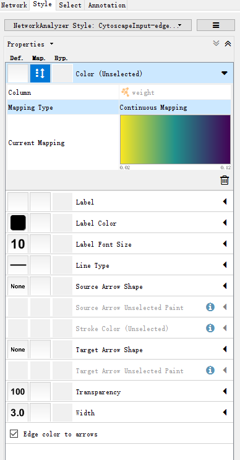
Task: Expand the Label Font Size property
Action: pyautogui.click(x=225, y=244)
